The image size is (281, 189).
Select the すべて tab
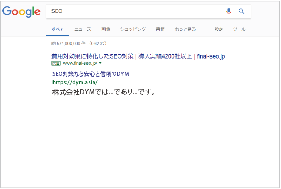(x=58, y=29)
